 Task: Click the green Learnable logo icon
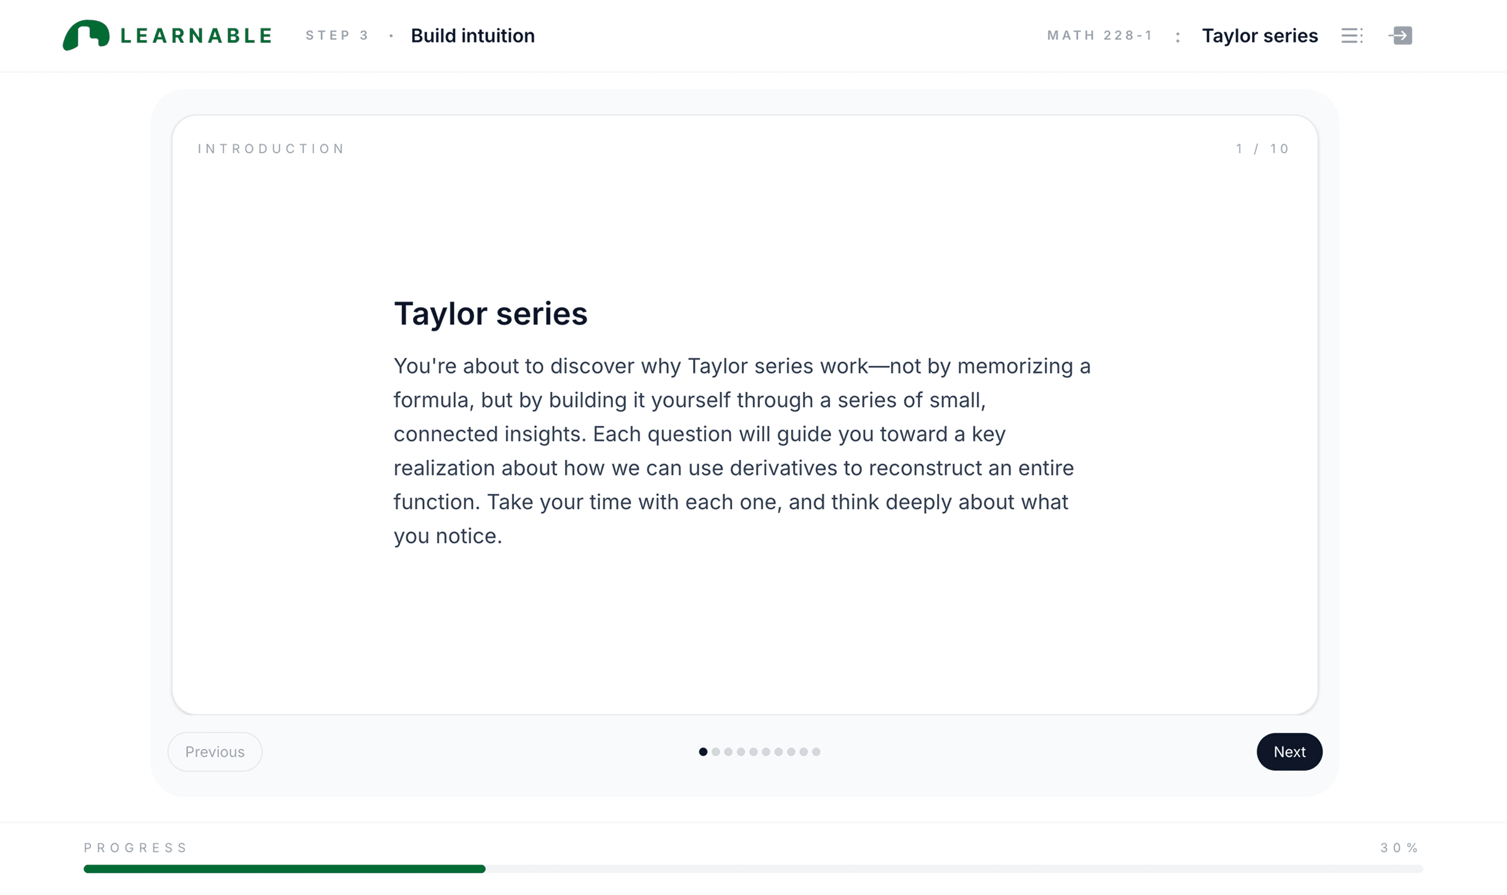pos(86,35)
